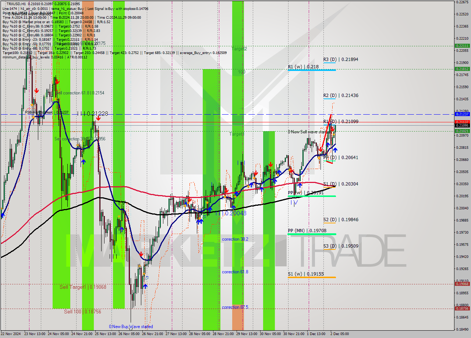
Task: Click the green 0.21812 price tag on the axis
Action: point(462,69)
